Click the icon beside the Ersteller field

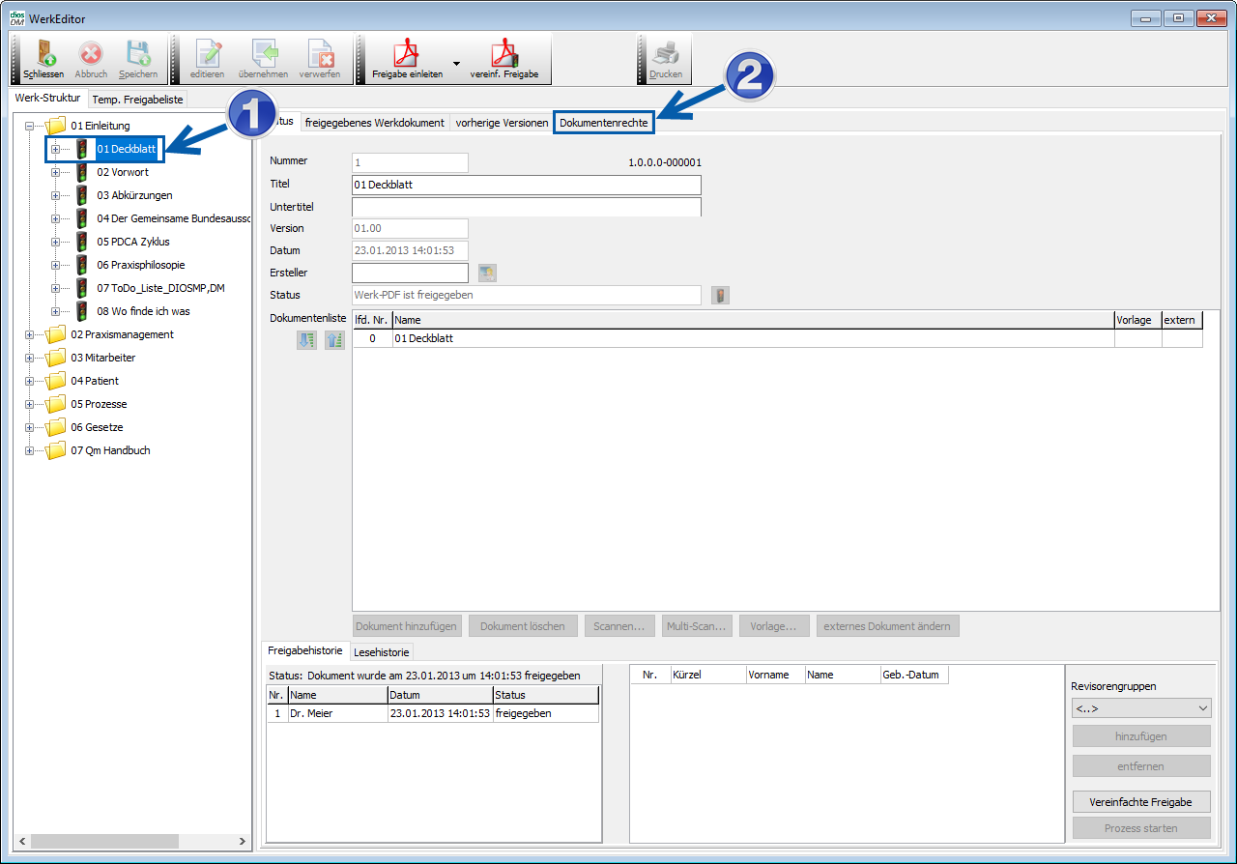click(x=487, y=274)
